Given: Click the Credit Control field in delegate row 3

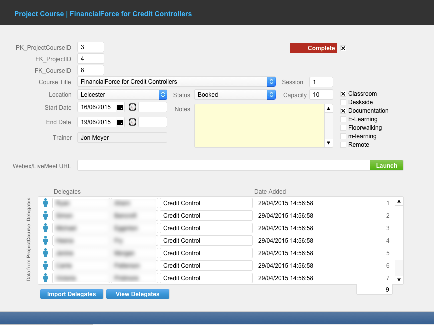Looking at the screenshot, I should (206, 228).
